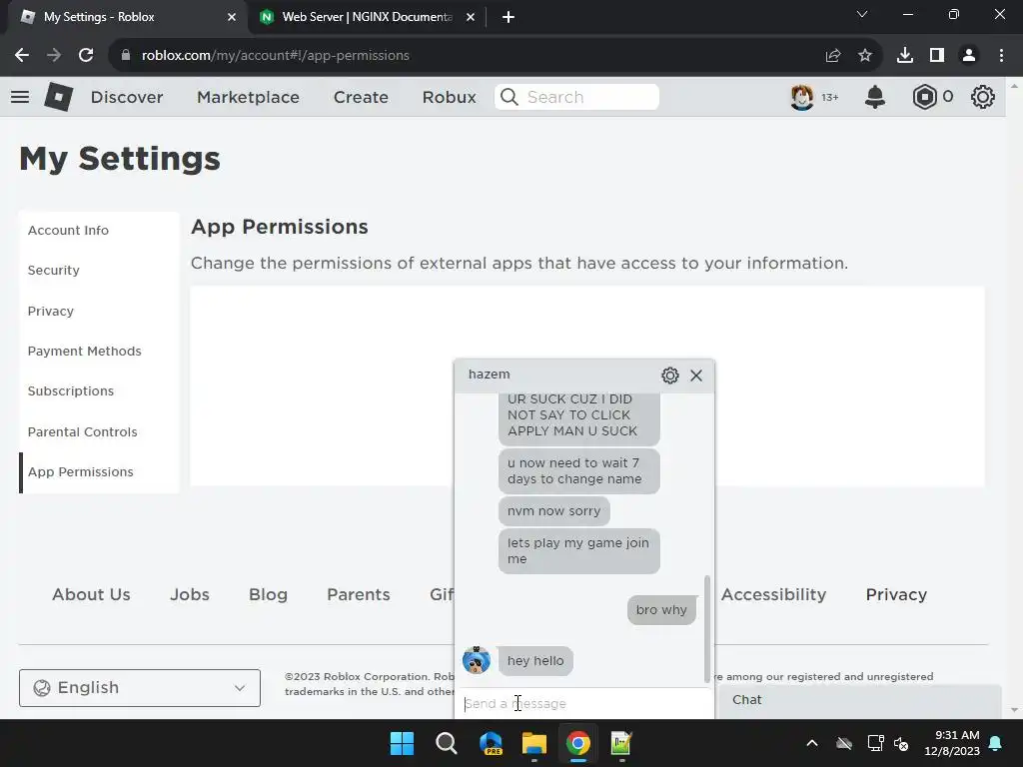Open the tab search chevron in Chrome
This screenshot has height=767, width=1023.
[x=862, y=14]
